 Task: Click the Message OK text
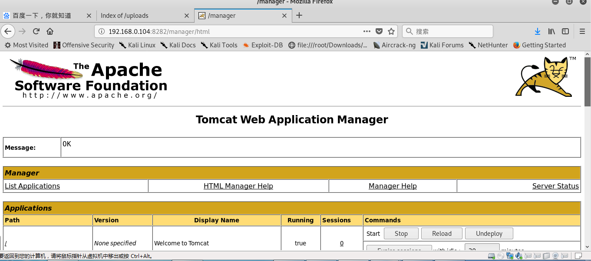click(67, 144)
